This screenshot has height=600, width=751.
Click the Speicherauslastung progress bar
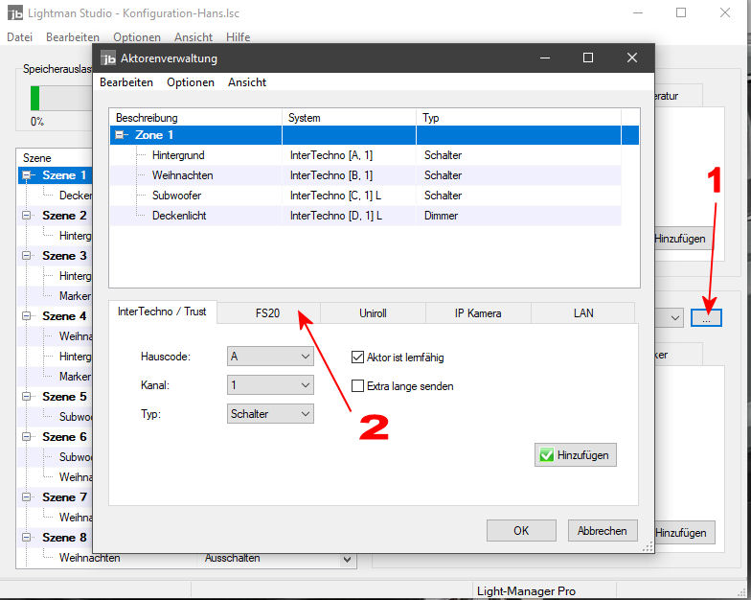(57, 99)
